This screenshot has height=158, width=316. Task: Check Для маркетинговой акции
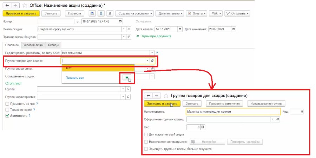click(146, 134)
